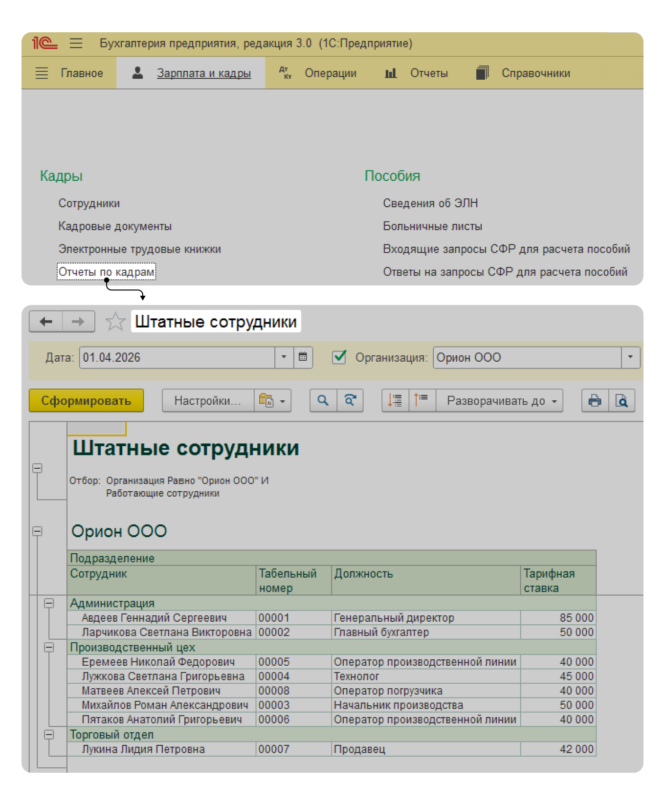Add report to favorites with star
Screen dimensions: 665x805
tap(115, 322)
